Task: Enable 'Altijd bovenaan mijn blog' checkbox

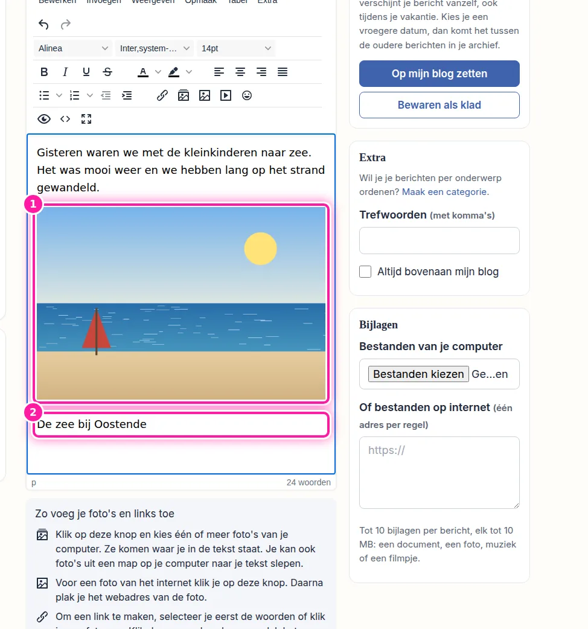Action: coord(365,272)
